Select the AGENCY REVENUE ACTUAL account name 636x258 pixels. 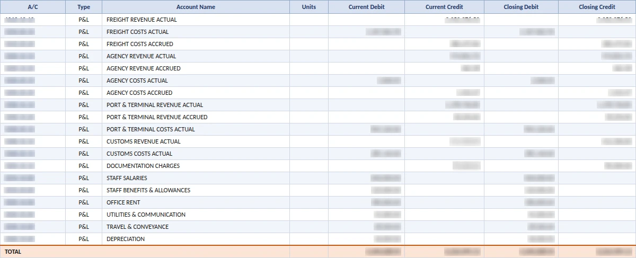(142, 56)
